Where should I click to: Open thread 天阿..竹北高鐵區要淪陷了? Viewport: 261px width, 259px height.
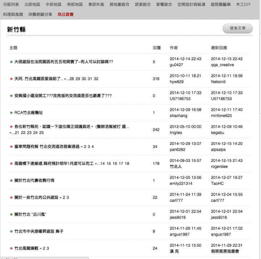click(38, 79)
